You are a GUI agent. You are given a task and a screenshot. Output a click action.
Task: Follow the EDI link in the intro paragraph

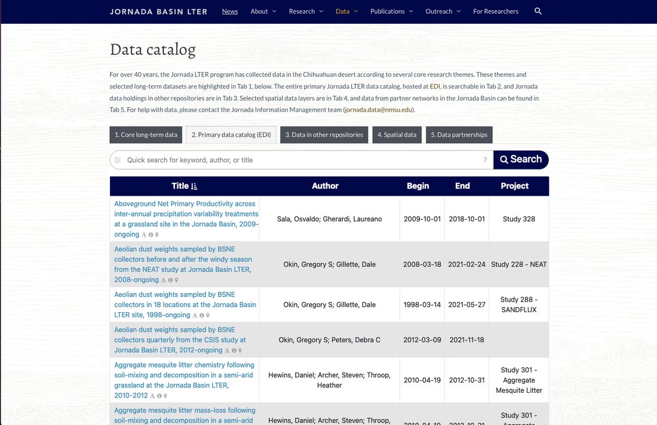434,87
